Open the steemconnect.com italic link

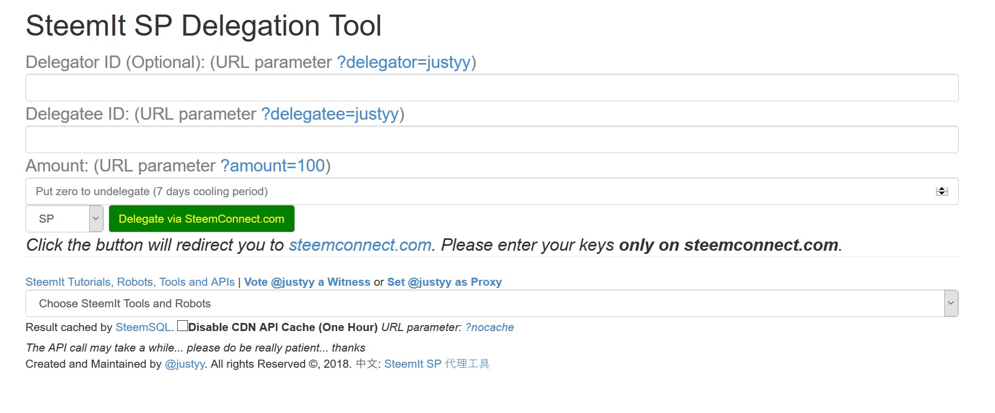(360, 245)
